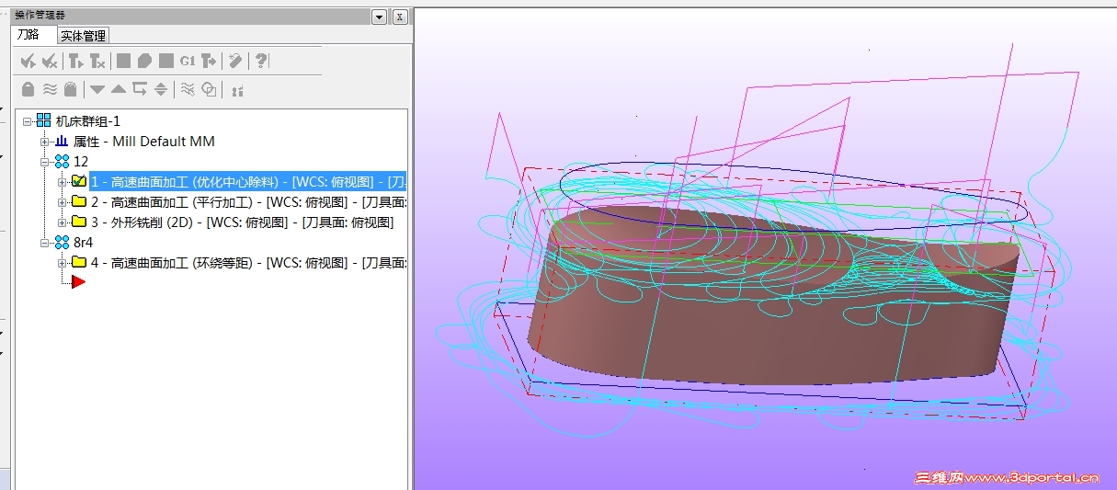The image size is (1117, 490).
Task: Expand operation 4 高速曲面加工 (环绕等距)
Action: pyautogui.click(x=63, y=263)
